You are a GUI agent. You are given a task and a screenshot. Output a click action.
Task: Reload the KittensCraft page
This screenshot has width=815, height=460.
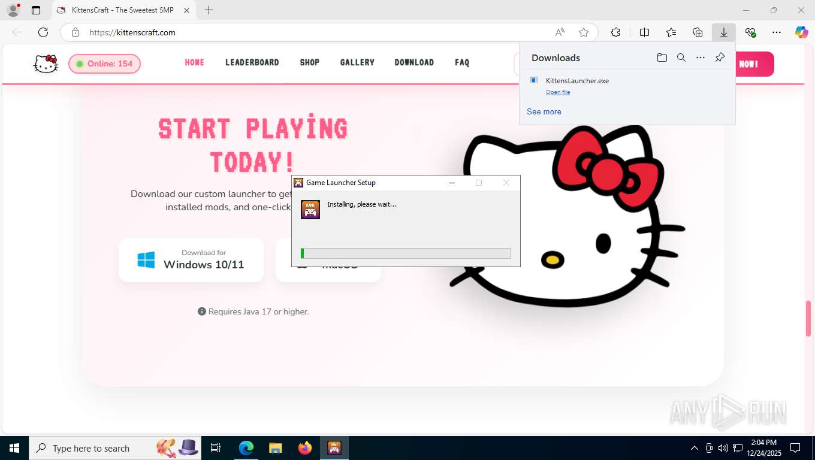[x=43, y=32]
